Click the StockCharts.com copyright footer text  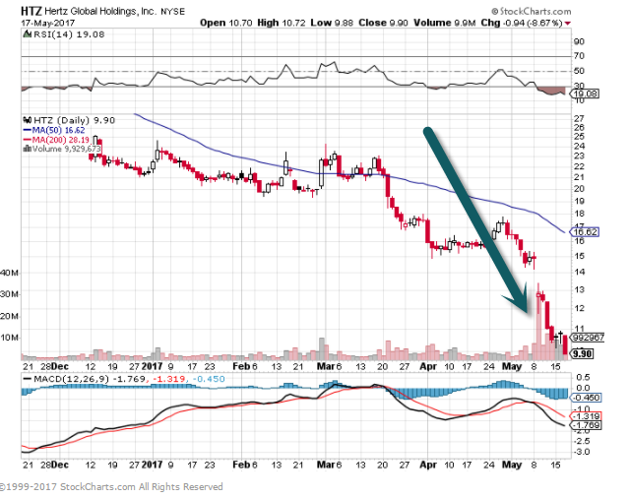tap(111, 487)
